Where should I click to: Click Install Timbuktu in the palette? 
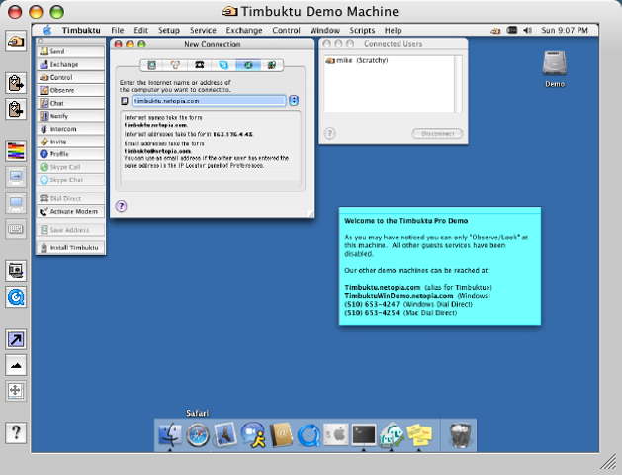click(x=70, y=247)
